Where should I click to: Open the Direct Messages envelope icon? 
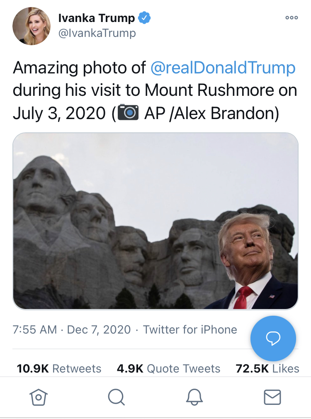272,397
